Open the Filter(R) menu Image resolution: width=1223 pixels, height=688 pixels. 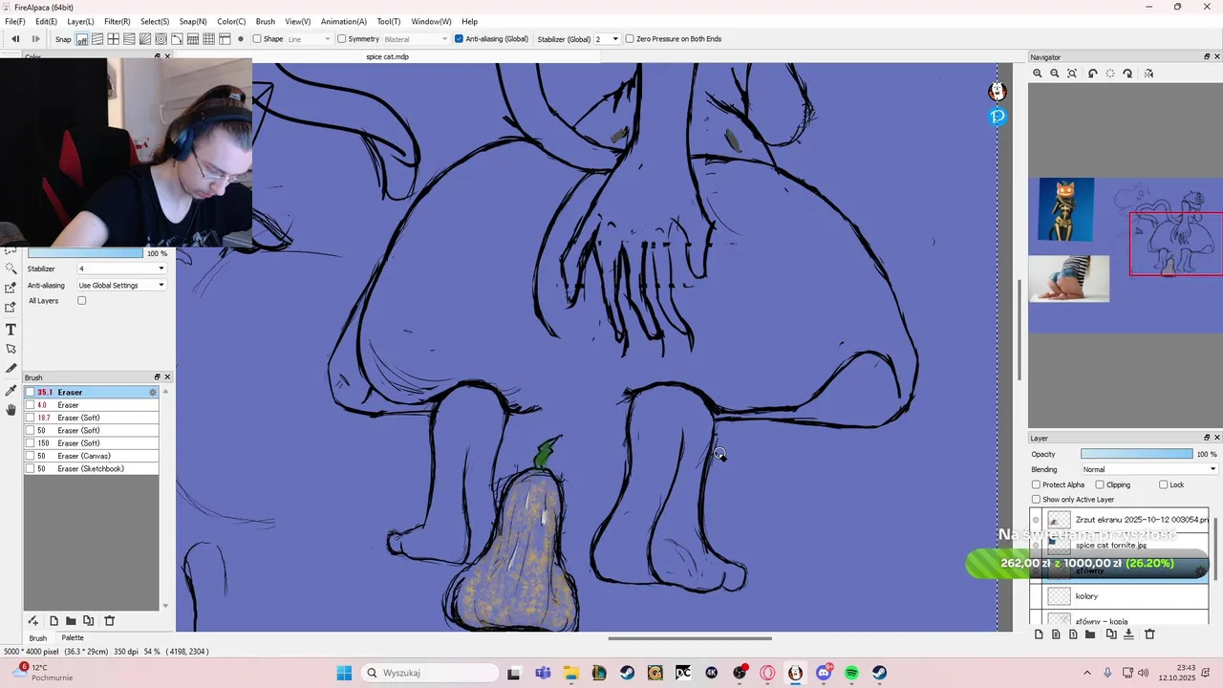pos(118,21)
